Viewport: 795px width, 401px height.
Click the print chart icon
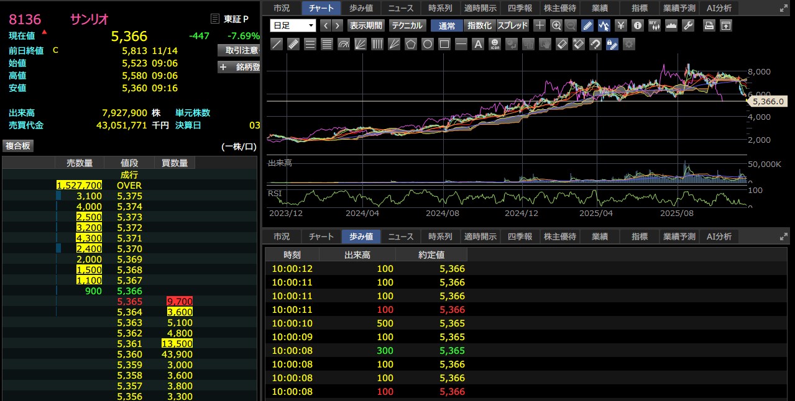[709, 25]
